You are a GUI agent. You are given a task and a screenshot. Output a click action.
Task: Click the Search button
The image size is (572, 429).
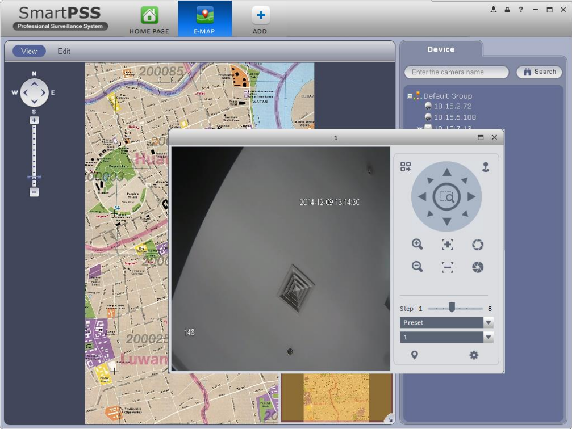[x=539, y=72]
